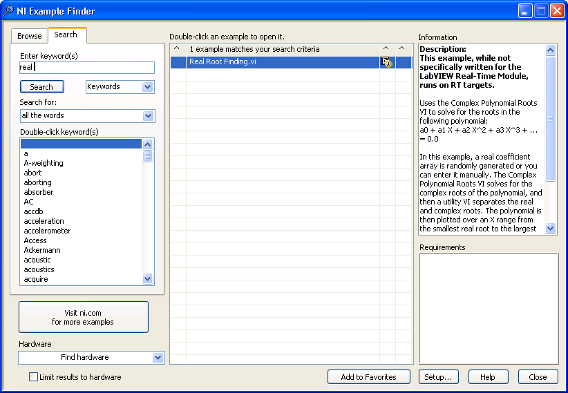Click the Enter keyword(s) input field
Image resolution: width=568 pixels, height=393 pixels.
pos(87,68)
